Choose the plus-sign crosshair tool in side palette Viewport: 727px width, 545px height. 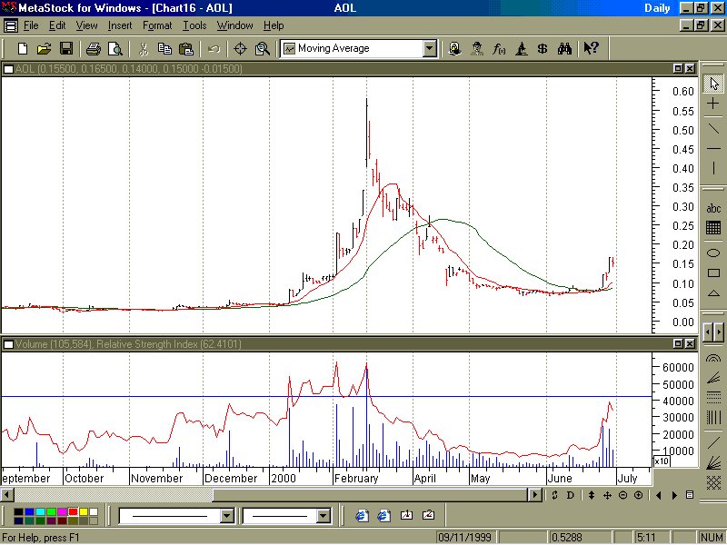point(713,104)
